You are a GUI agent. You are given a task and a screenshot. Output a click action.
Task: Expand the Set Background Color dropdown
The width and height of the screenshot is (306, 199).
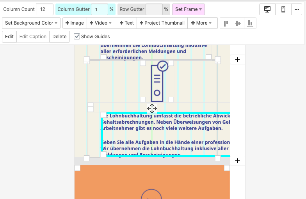(x=31, y=23)
